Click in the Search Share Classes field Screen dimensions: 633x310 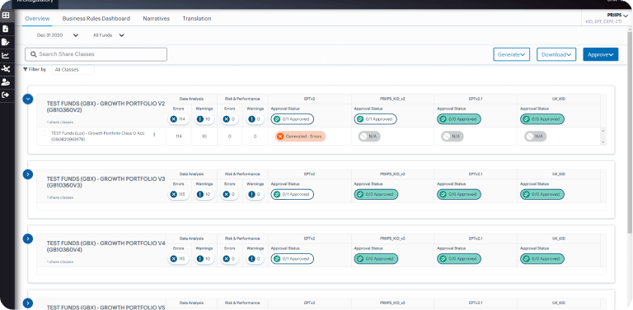point(96,54)
